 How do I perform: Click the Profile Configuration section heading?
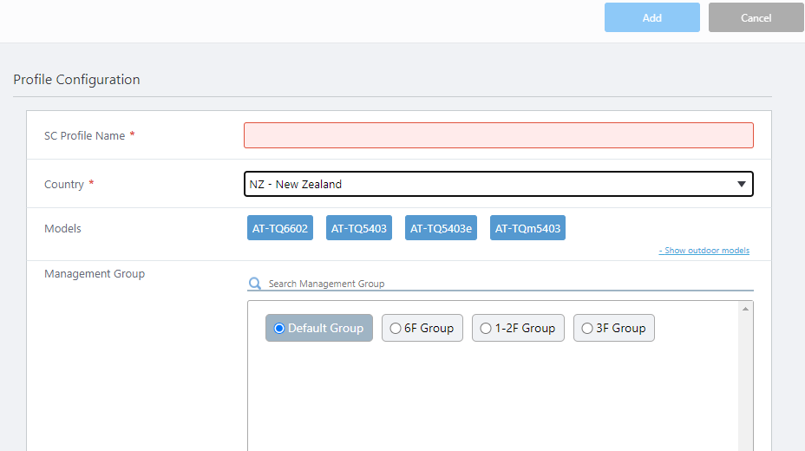(76, 80)
